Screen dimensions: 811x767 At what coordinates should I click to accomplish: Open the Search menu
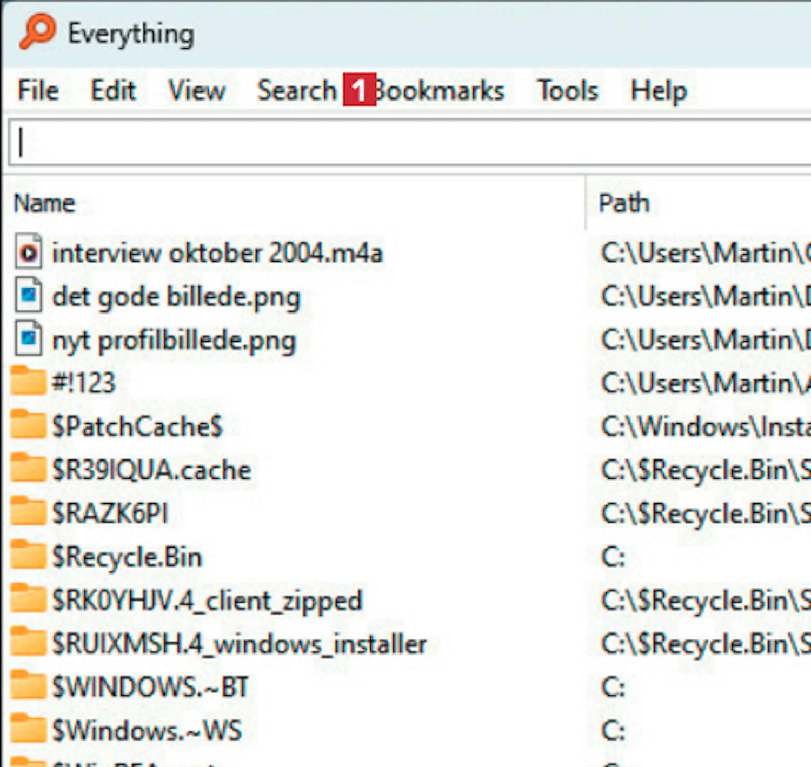pos(296,90)
